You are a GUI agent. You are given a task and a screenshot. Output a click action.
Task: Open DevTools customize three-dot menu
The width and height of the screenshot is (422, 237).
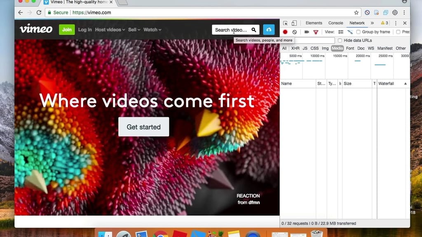pos(396,23)
